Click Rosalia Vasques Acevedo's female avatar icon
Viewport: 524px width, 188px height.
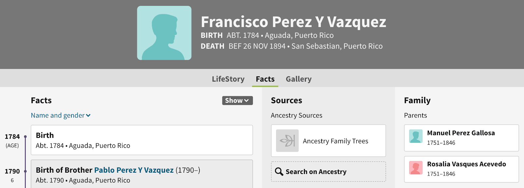pyautogui.click(x=416, y=168)
